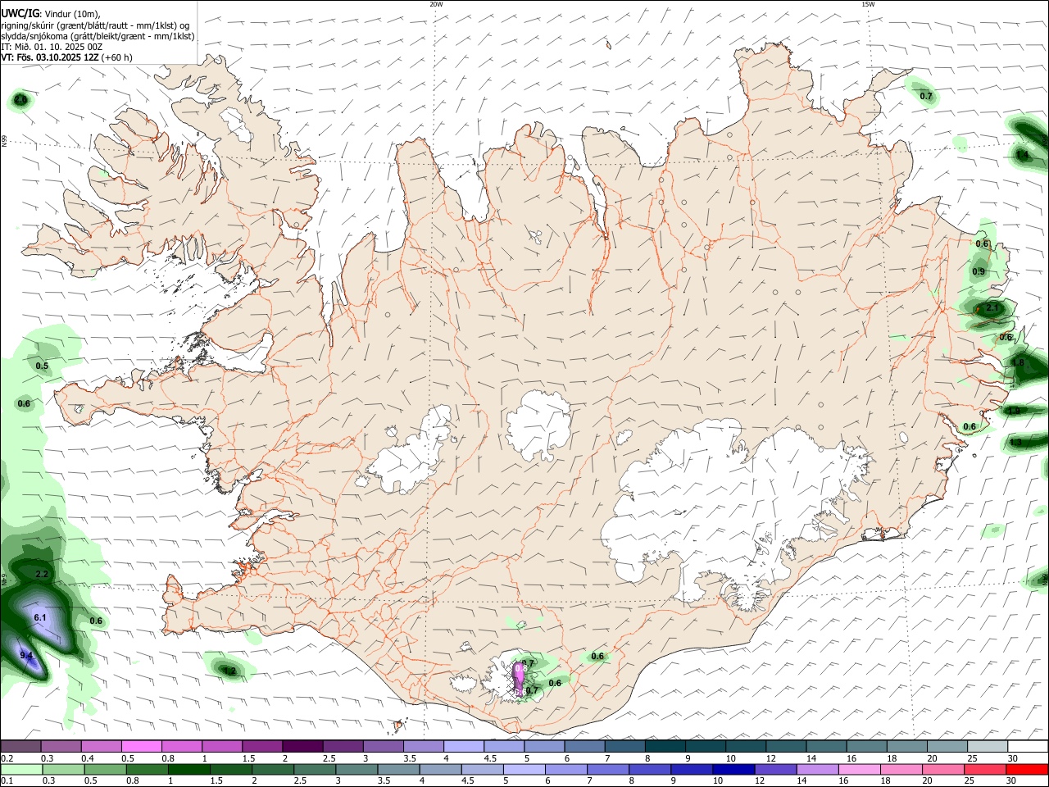Screen dimensions: 1049x787
Task: Click the '15W' longitude label
Action: pos(868,4)
